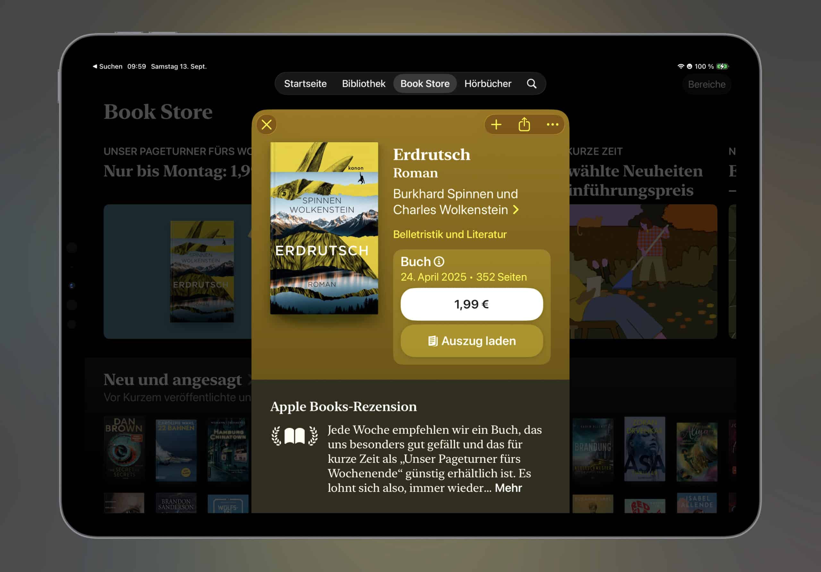Switch to the Bibliothek tab
The width and height of the screenshot is (821, 572).
[364, 84]
